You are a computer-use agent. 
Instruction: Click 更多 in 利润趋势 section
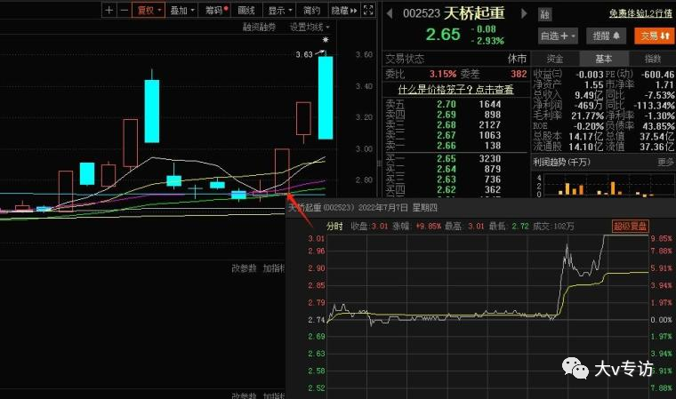coord(665,162)
